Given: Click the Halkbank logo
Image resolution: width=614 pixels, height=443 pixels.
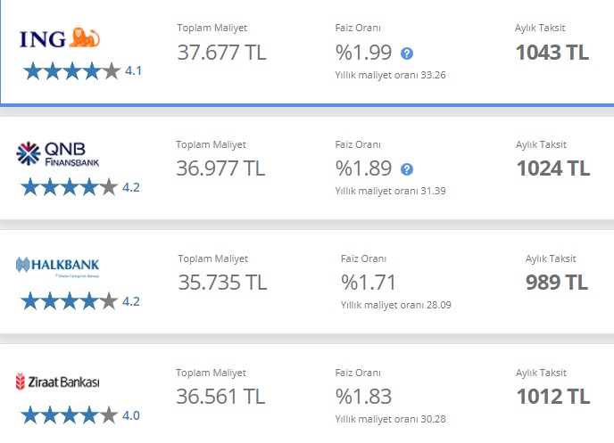Looking at the screenshot, I should click(x=58, y=266).
